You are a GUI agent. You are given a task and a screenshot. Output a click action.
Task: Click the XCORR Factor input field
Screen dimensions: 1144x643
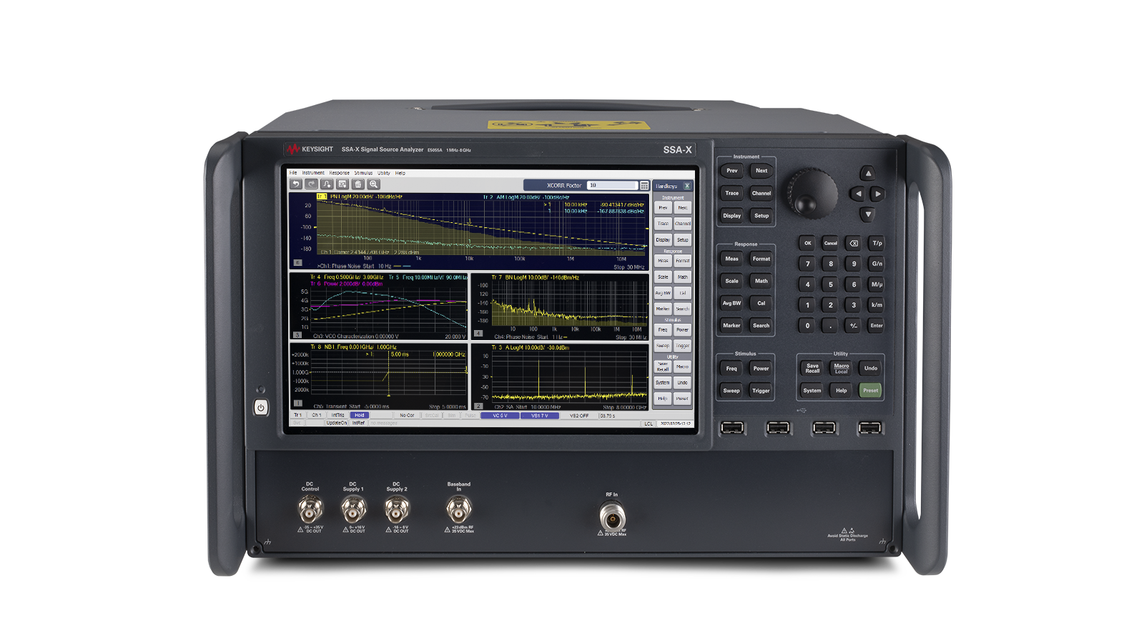point(611,186)
